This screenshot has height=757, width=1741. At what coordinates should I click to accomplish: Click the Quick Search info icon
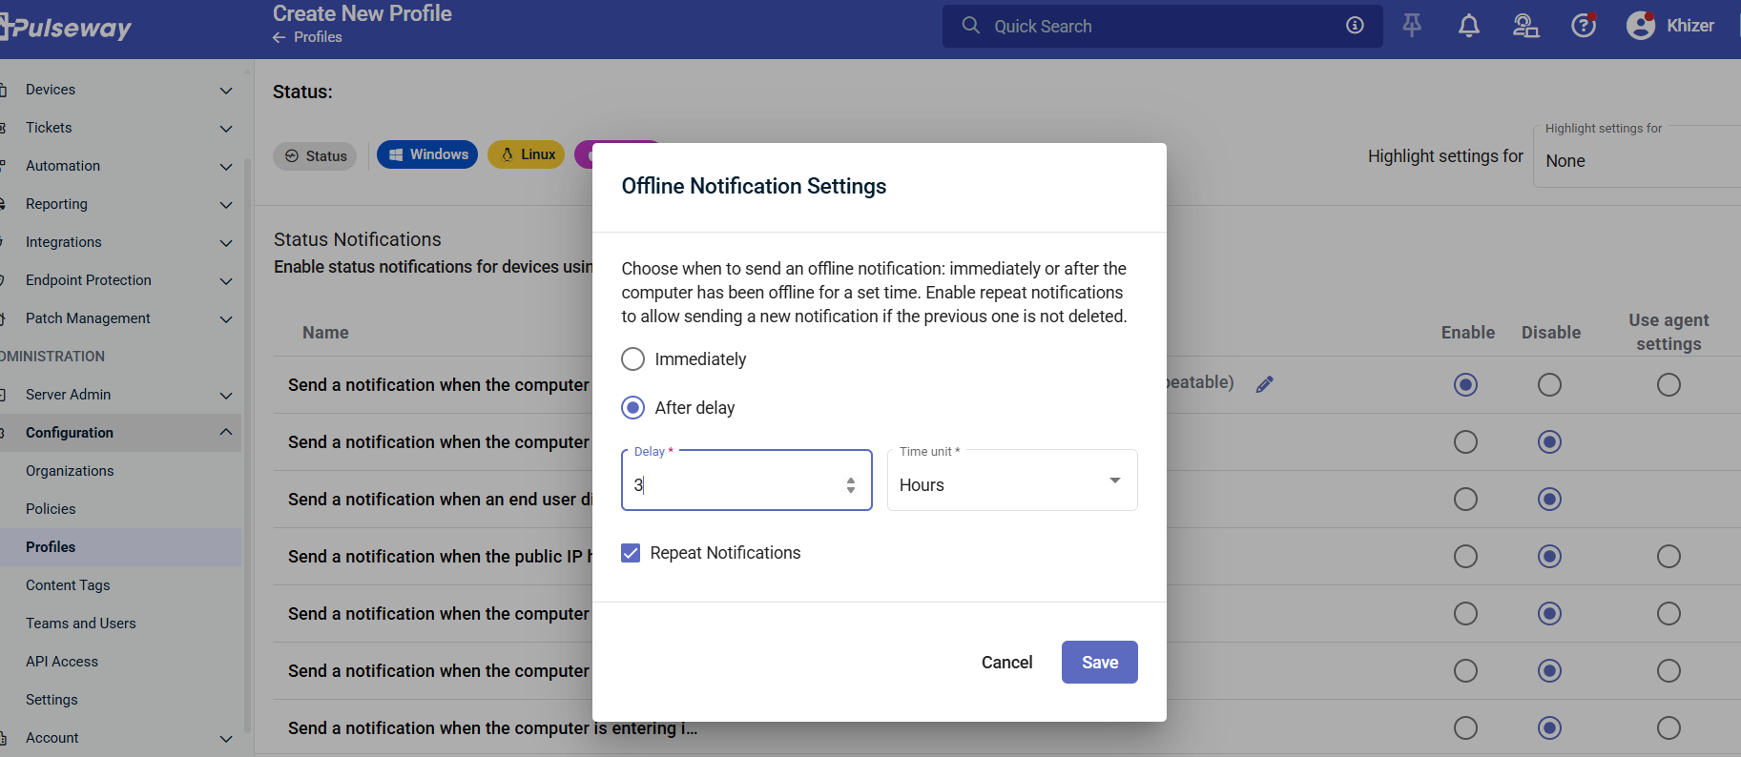tap(1355, 26)
